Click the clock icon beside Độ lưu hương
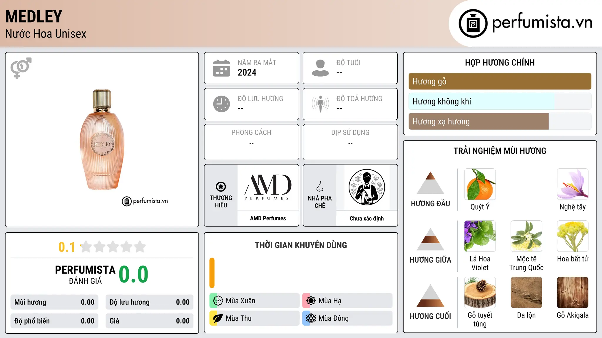Viewport: 602px width, 338px height. tap(222, 104)
